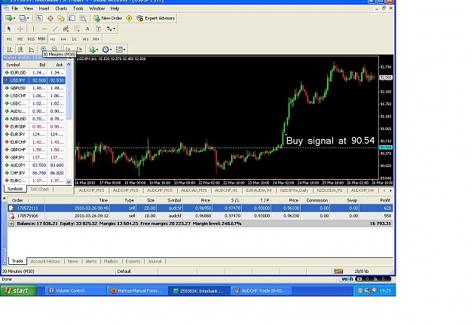
Task: Open the View menu
Action: point(29,8)
